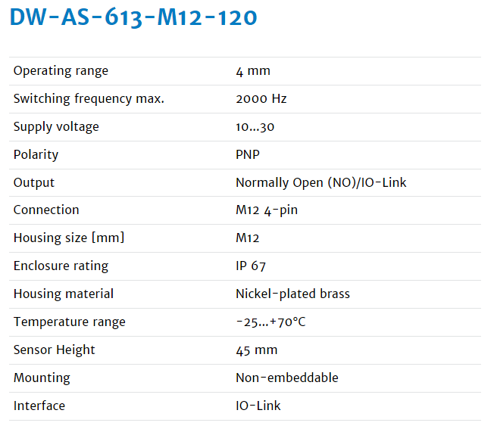Viewport: 497px width, 432px height.
Task: Select the Operating range label
Action: [61, 71]
